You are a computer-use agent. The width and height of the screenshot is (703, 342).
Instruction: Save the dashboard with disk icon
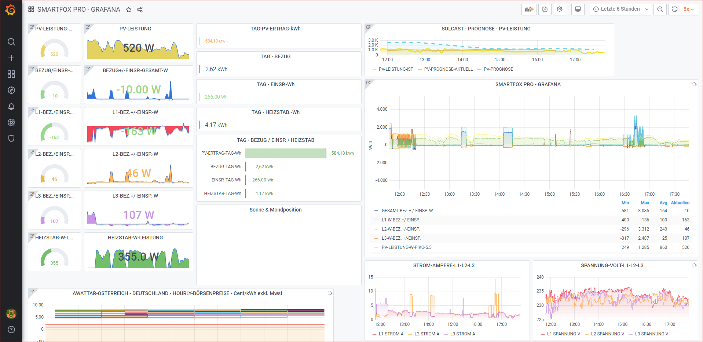(x=545, y=9)
